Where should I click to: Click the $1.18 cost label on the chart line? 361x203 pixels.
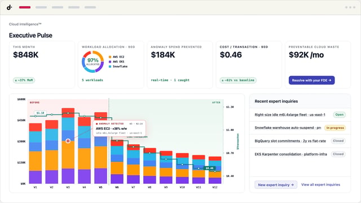click(x=40, y=113)
